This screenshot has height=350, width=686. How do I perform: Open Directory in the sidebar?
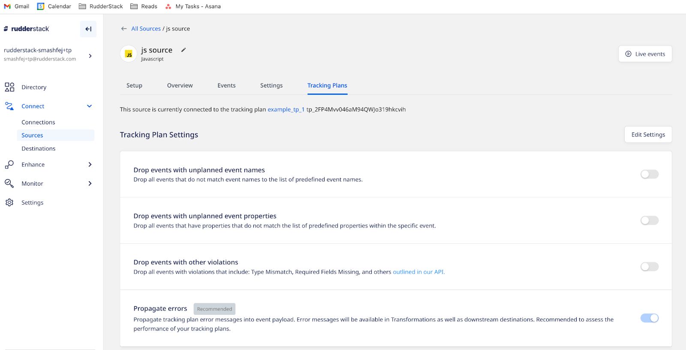[34, 87]
